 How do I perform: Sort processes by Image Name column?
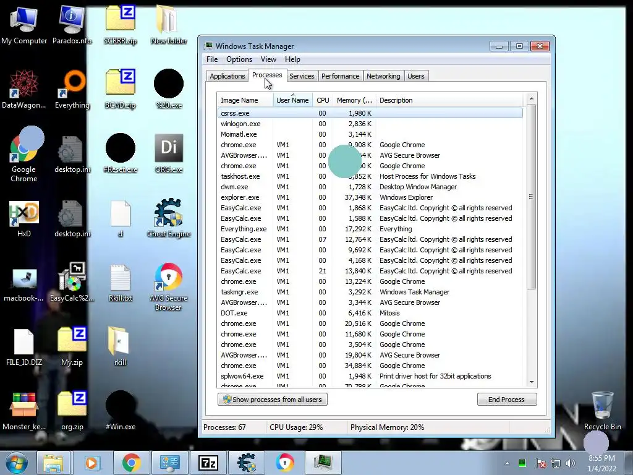pyautogui.click(x=245, y=100)
